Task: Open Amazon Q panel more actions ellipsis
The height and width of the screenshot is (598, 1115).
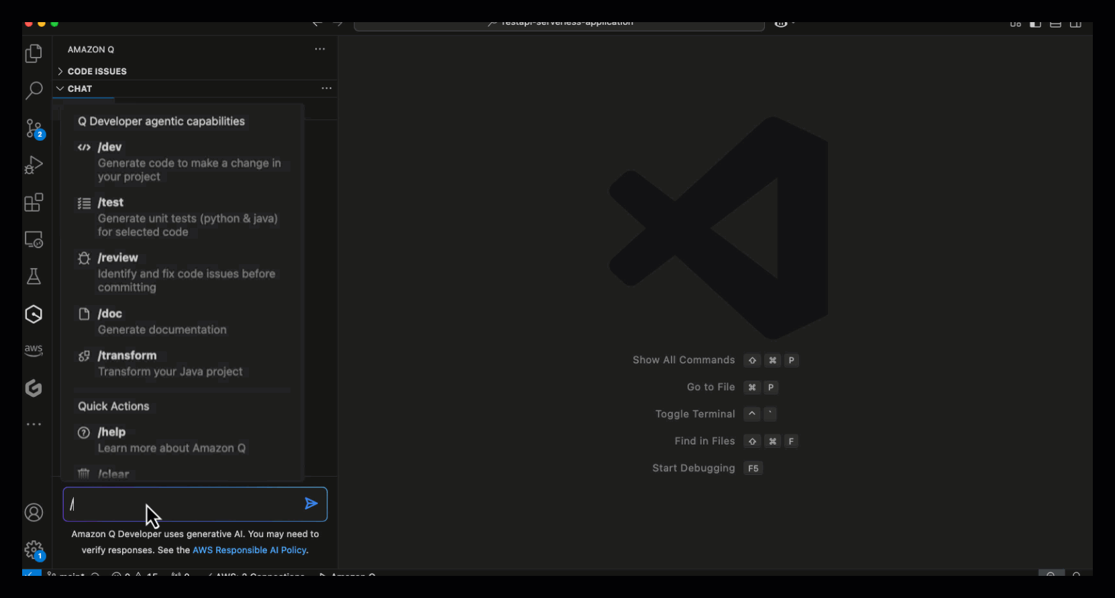Action: click(x=320, y=49)
